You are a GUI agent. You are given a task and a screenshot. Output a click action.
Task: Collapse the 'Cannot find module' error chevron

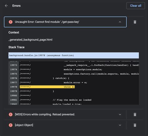click(120, 22)
